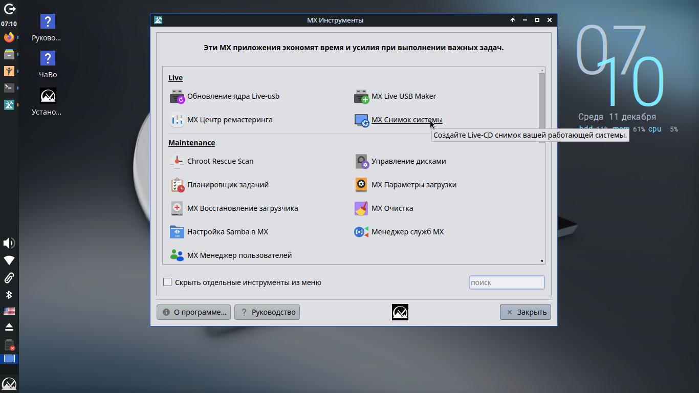Click the О программе... button

[193, 312]
